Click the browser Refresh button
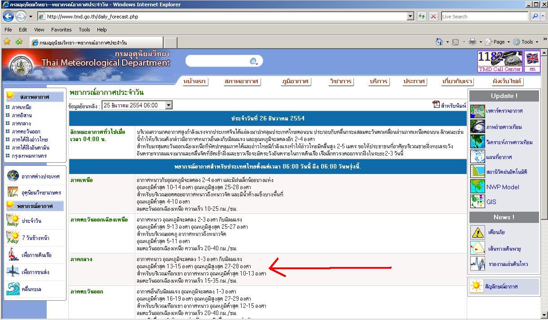Screen dimensions: 548x320 pos(422,17)
